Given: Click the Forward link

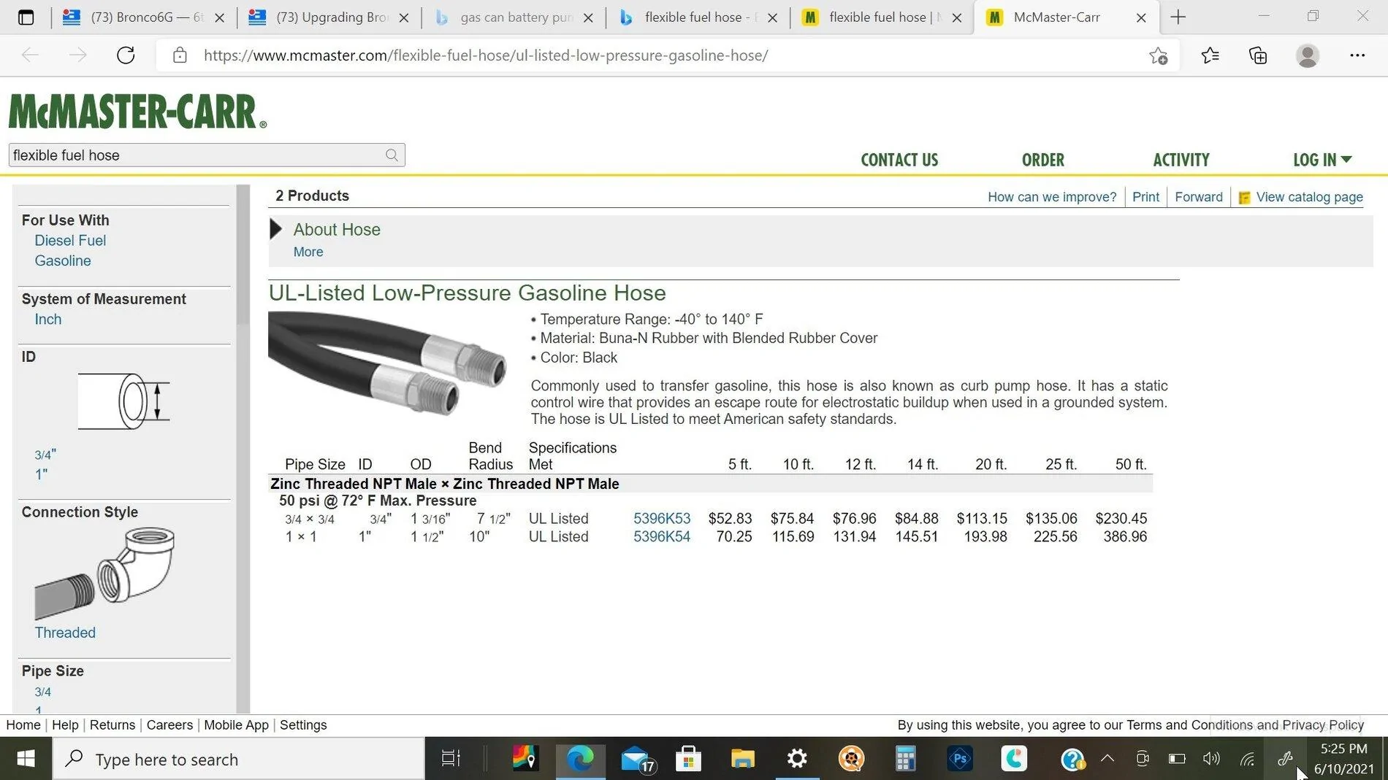Looking at the screenshot, I should [1198, 197].
